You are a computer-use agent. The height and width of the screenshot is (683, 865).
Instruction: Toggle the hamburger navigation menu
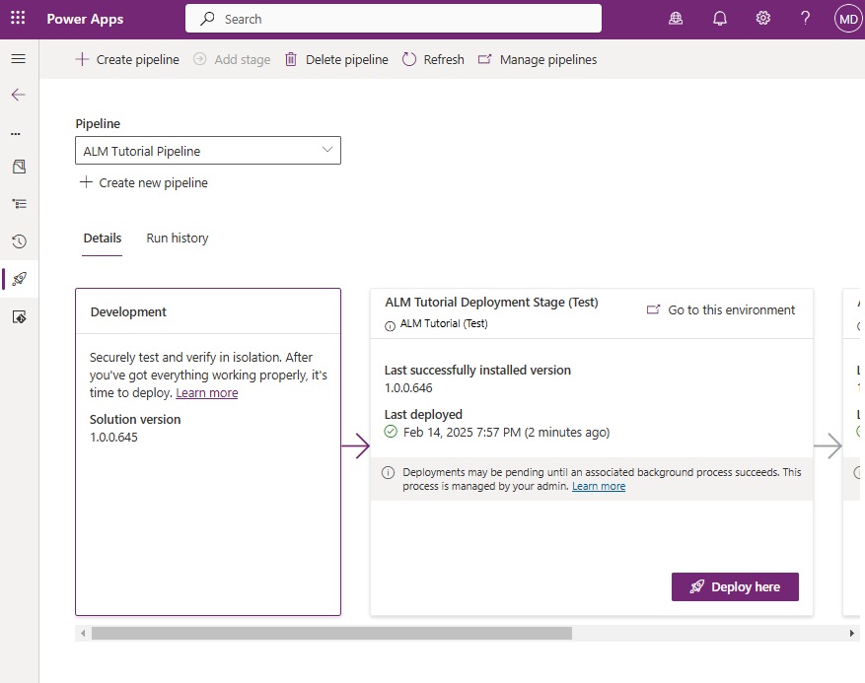[x=18, y=58]
